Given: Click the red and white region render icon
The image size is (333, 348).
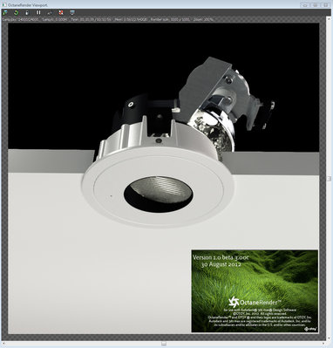Looking at the screenshot, I should [61, 12].
